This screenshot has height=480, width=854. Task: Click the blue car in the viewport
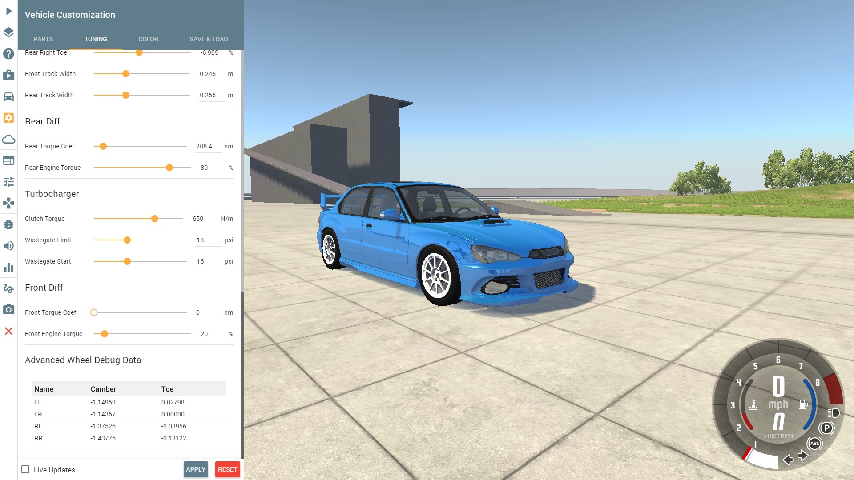coord(447,244)
